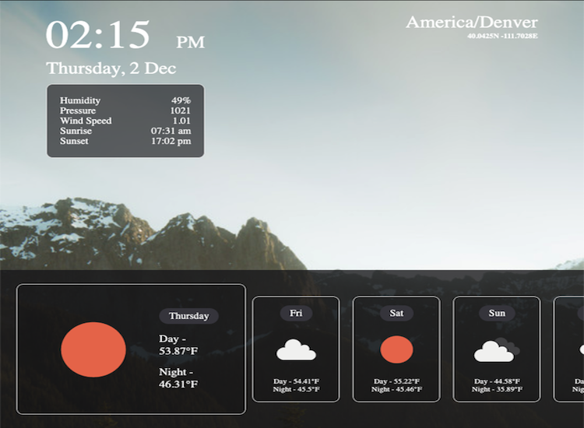
Task: Click the Wind Speed label
Action: point(86,121)
